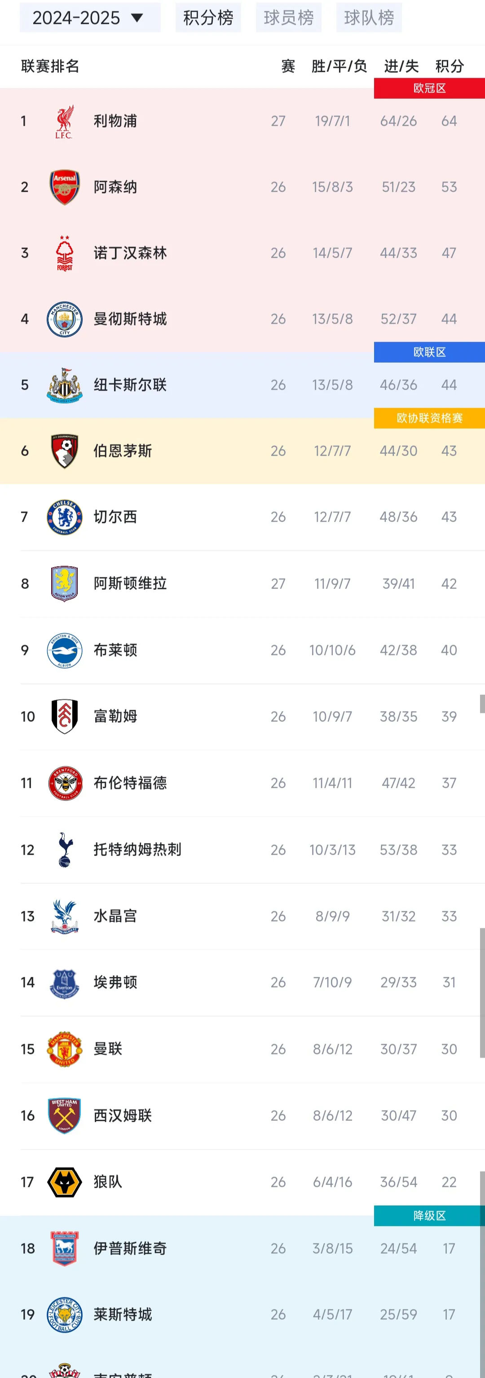Click the 积分 points column header
Image resolution: width=485 pixels, height=1378 pixels.
[449, 66]
